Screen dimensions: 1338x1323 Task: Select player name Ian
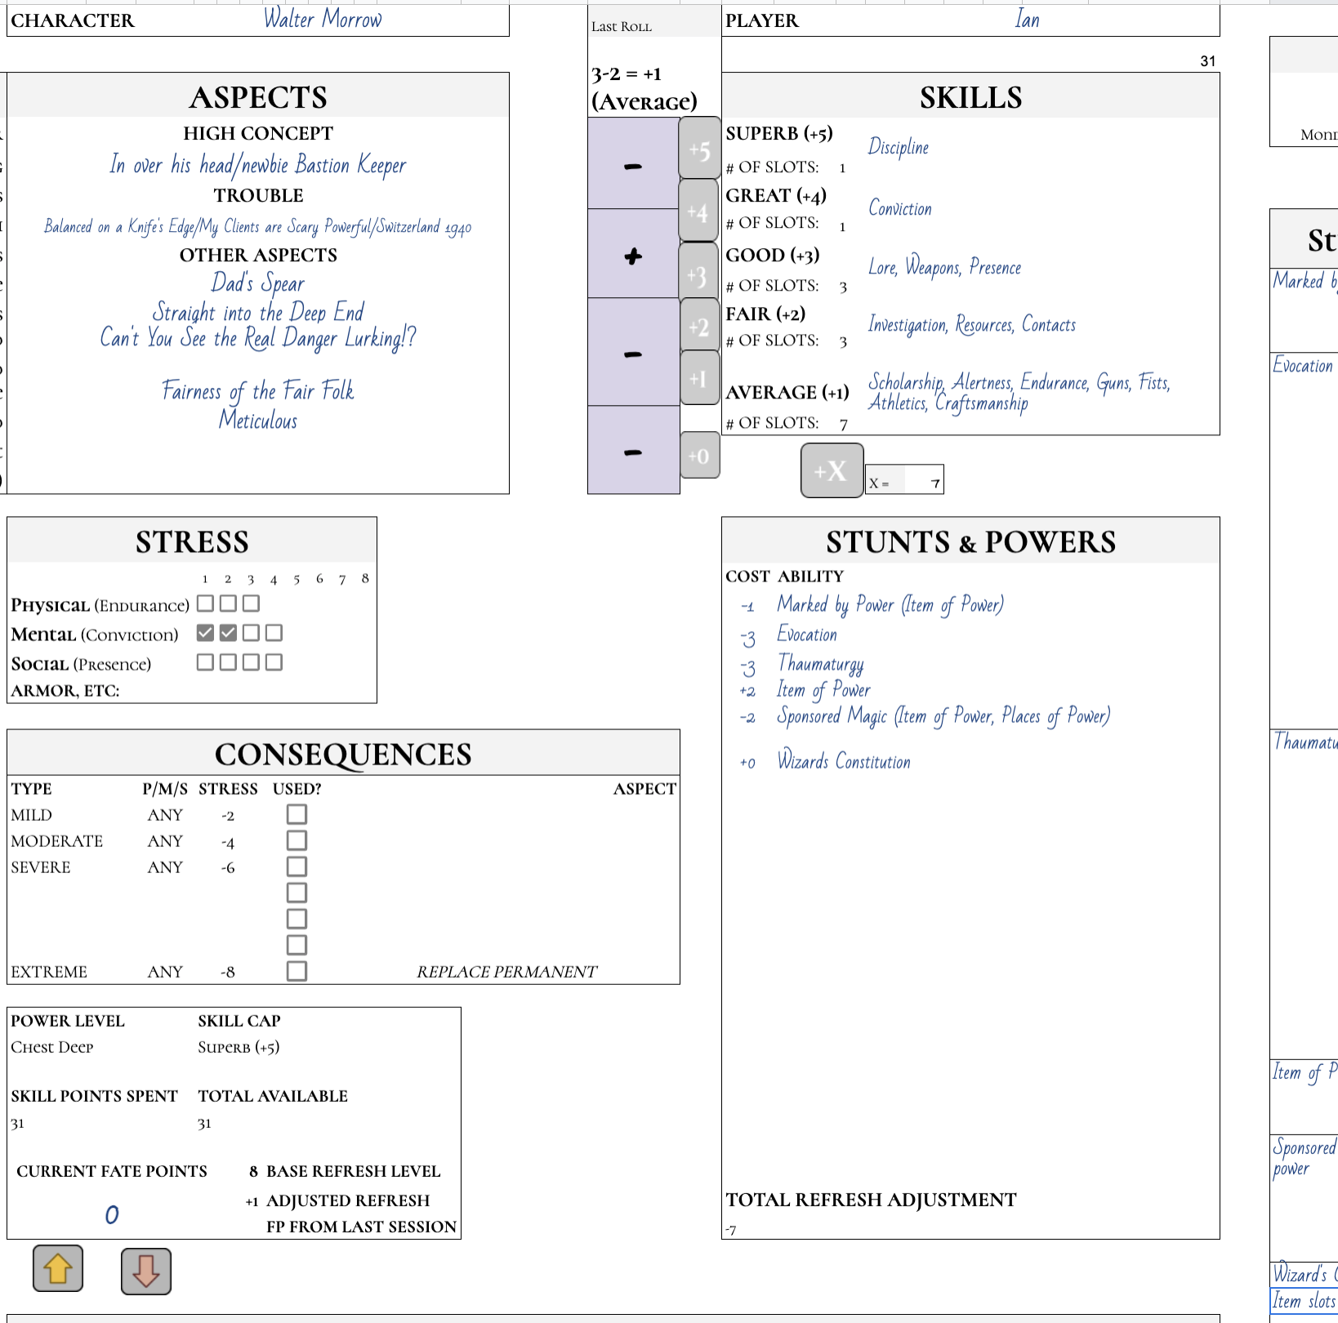(x=1027, y=20)
